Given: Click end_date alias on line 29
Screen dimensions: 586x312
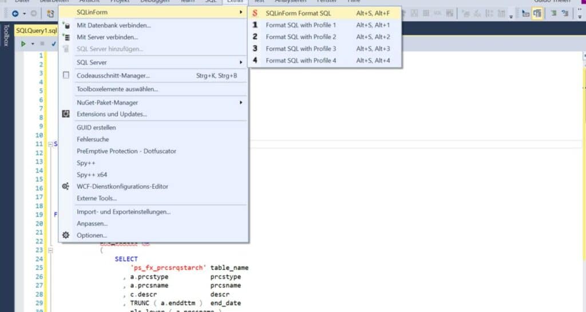Looking at the screenshot, I should (x=225, y=303).
